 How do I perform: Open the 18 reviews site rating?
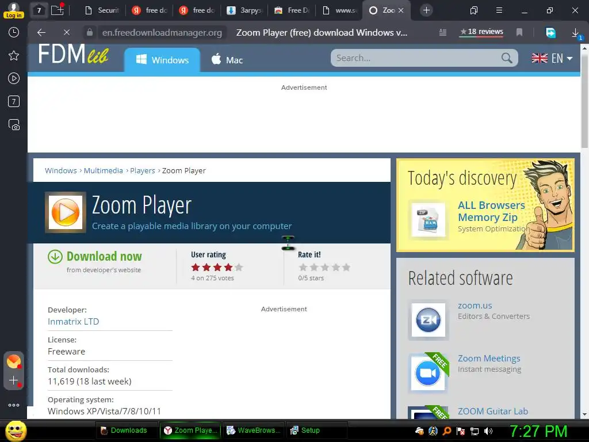[481, 32]
